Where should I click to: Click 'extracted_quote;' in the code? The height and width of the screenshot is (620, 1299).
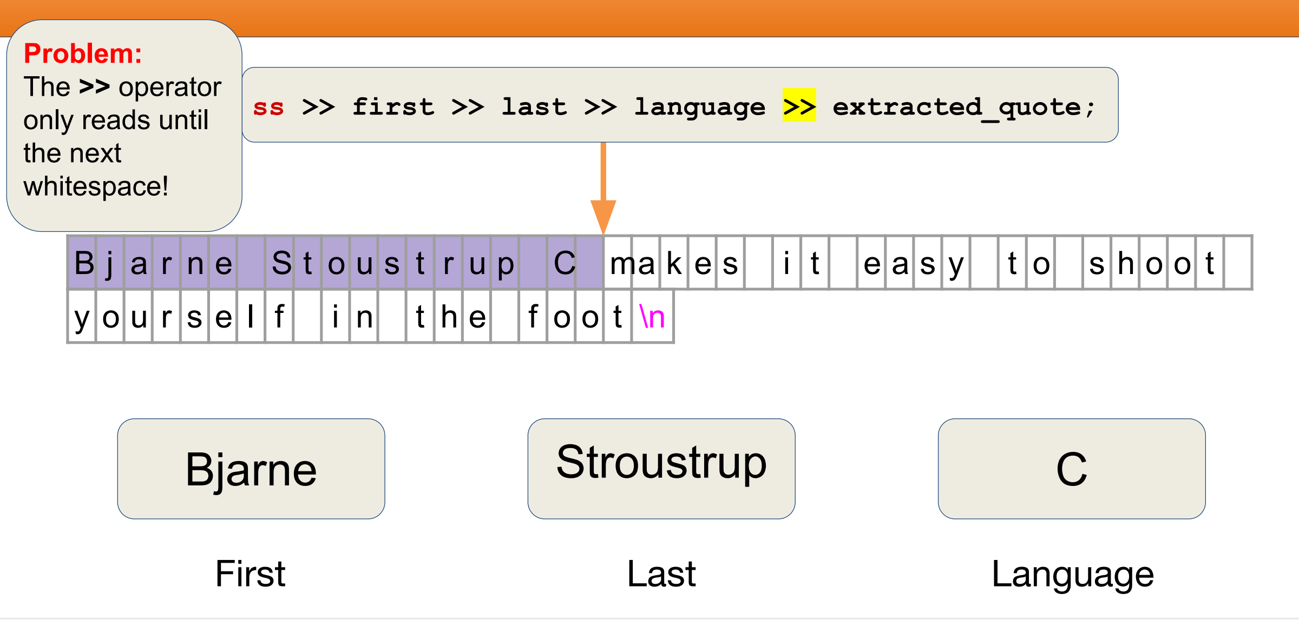[x=964, y=108]
